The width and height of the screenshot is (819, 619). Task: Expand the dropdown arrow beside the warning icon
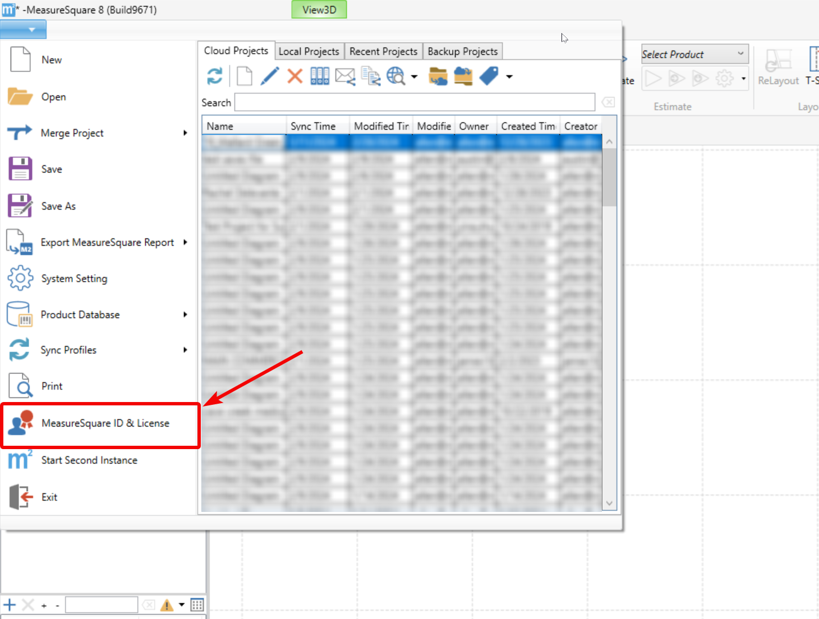point(182,605)
